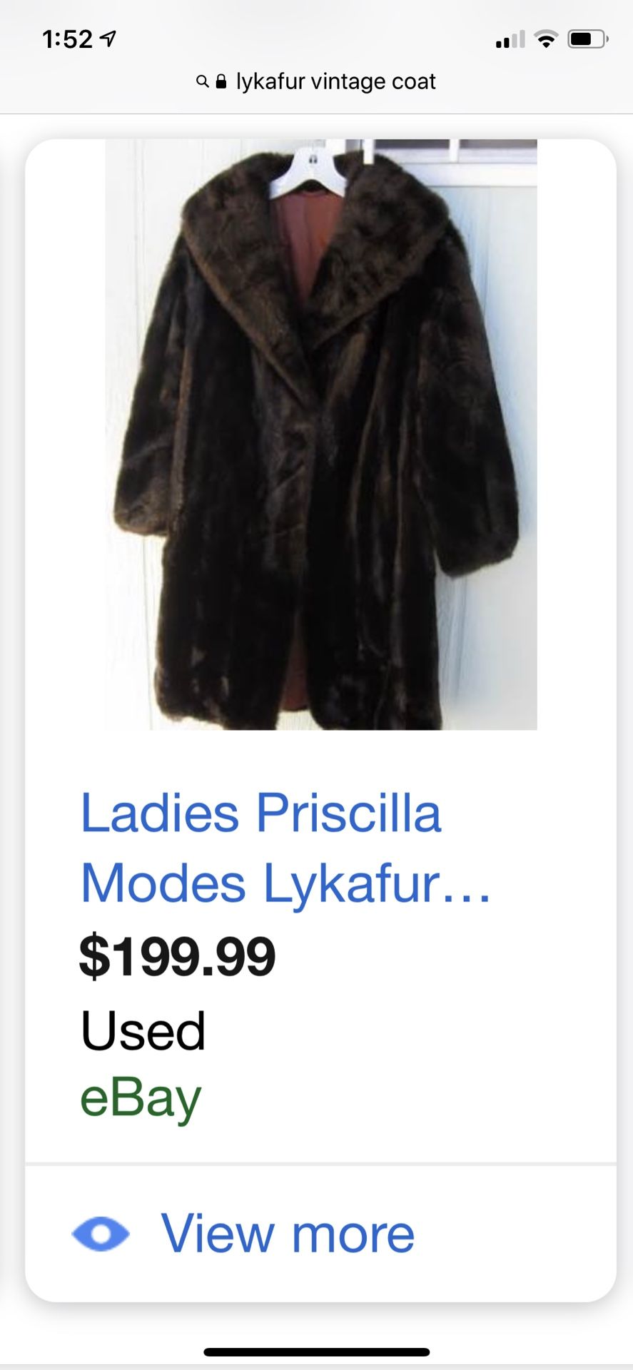Tap the battery status icon

(x=588, y=39)
